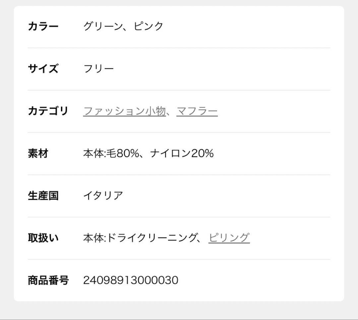The image size is (358, 320).
Task: Click the product number 24098913000030
Action: [131, 280]
